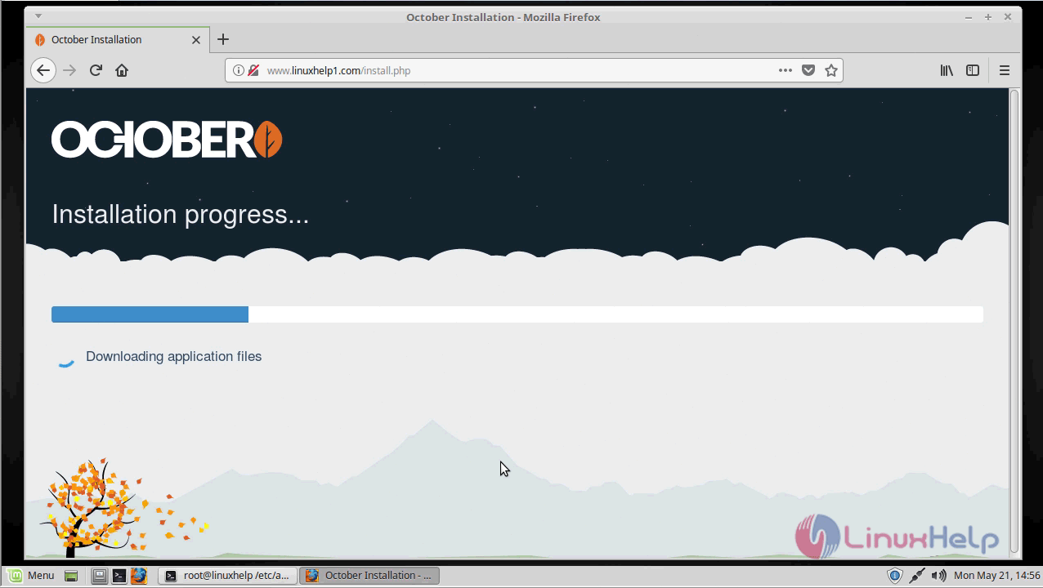Minimize the Firefox window
The height and width of the screenshot is (588, 1043).
click(x=969, y=16)
